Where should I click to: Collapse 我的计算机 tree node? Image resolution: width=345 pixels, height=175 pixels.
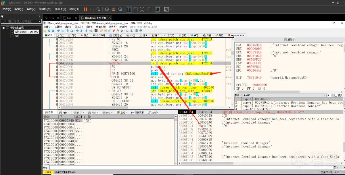(3, 28)
